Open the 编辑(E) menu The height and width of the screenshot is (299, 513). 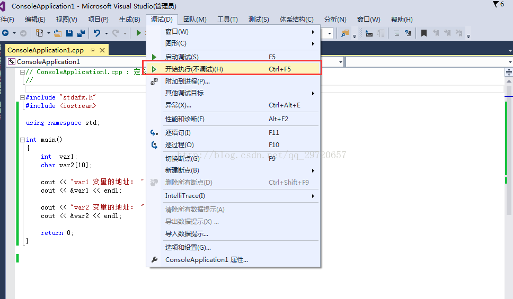35,20
